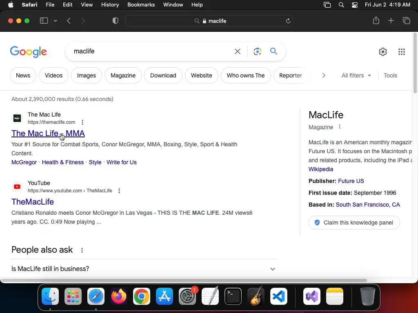This screenshot has height=313, width=418.
Task: Click the Tools button
Action: tap(390, 75)
